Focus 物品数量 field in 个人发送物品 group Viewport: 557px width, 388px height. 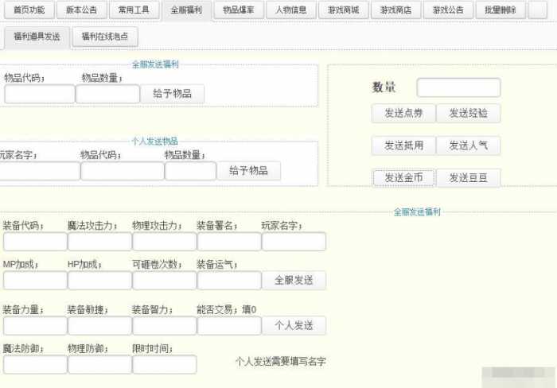[x=190, y=171]
